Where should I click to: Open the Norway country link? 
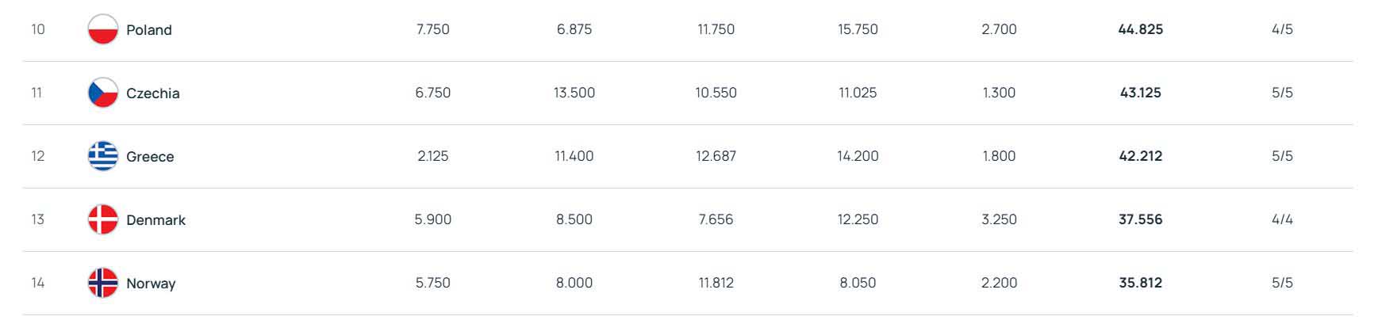coord(151,284)
